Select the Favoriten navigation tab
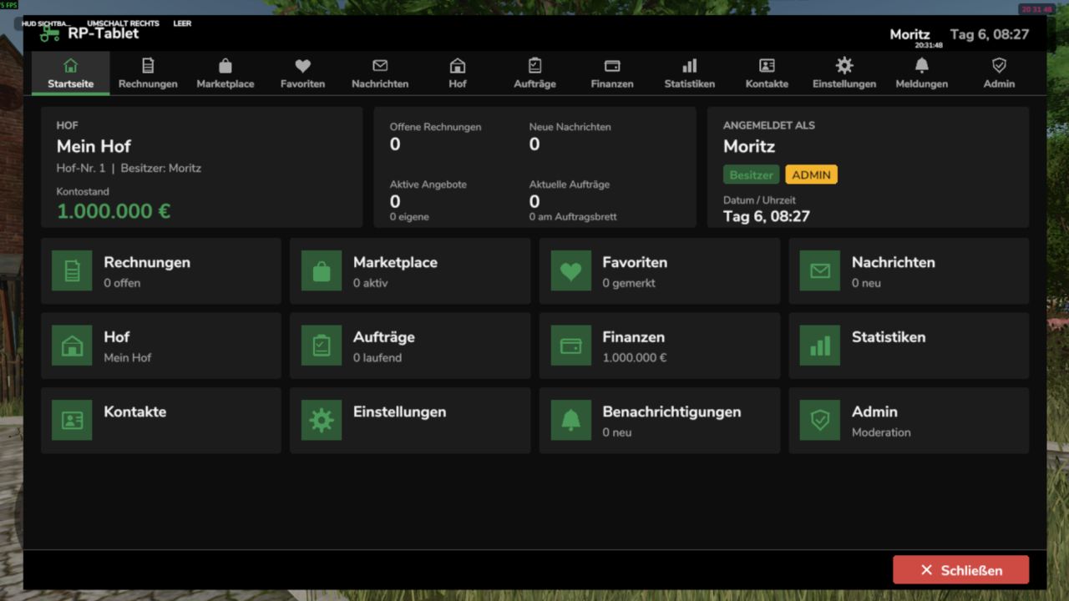The height and width of the screenshot is (601, 1069). pyautogui.click(x=302, y=73)
